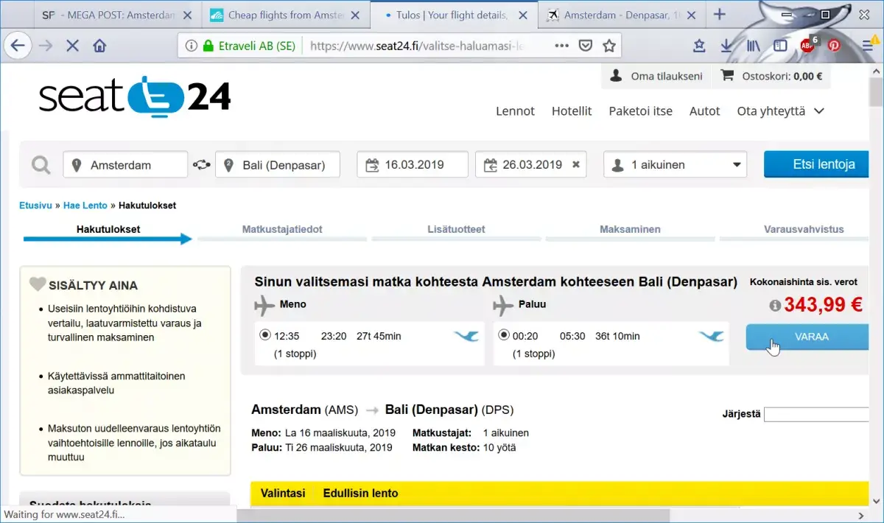Click the browser forward arrow
The image size is (884, 523).
click(46, 46)
